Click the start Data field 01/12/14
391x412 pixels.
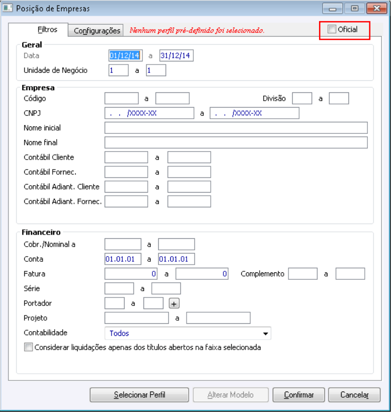[x=126, y=56]
